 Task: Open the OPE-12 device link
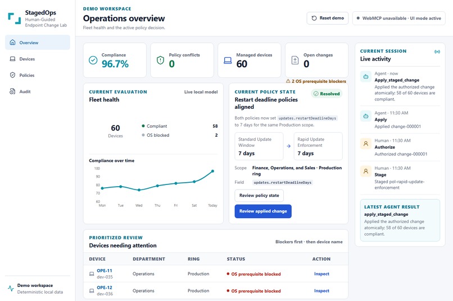tap(105, 288)
